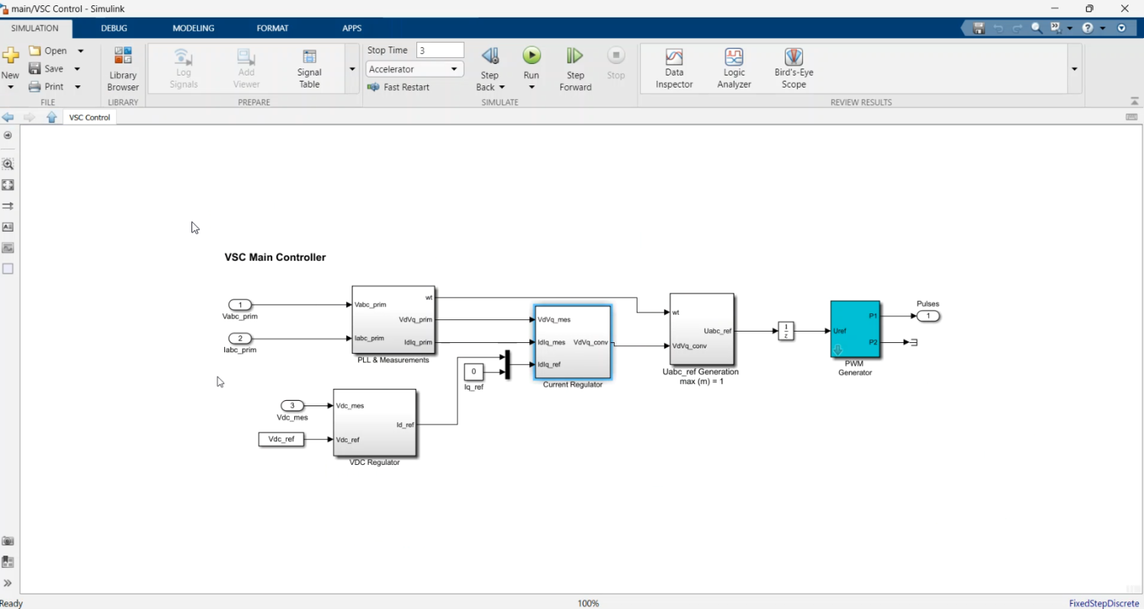Go up to parent with blue up arrow
Viewport: 1144px width, 609px height.
52,117
